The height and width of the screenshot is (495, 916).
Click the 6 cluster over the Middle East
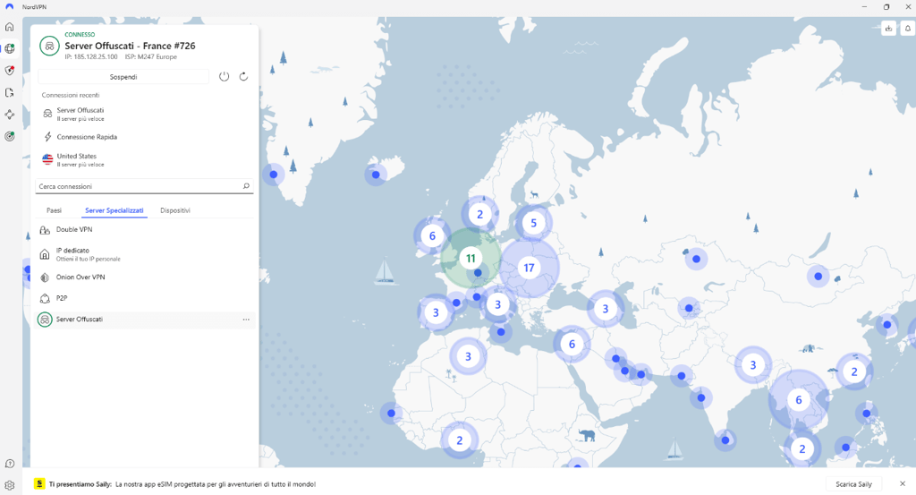pyautogui.click(x=572, y=345)
